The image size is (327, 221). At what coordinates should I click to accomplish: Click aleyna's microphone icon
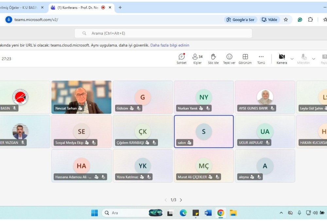coord(259,177)
